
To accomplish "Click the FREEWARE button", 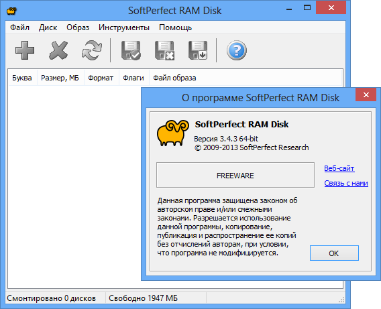I will click(235, 175).
